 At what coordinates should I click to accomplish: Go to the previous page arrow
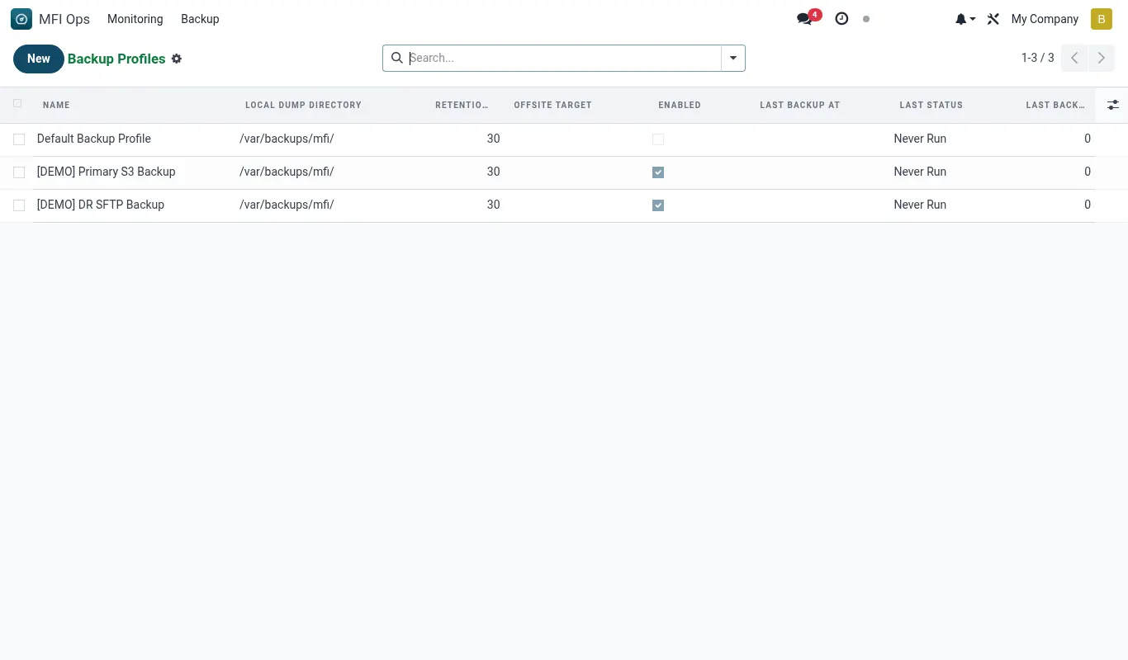[1074, 58]
